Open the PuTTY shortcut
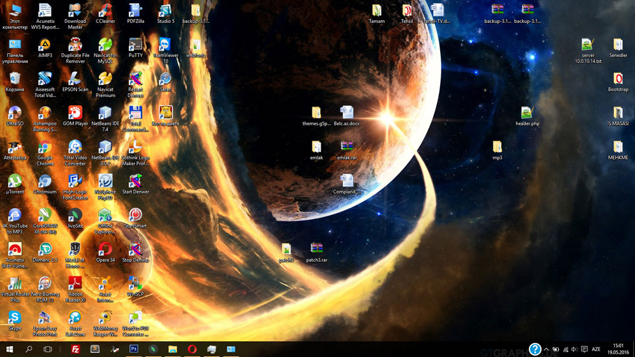The image size is (635, 357). [136, 48]
